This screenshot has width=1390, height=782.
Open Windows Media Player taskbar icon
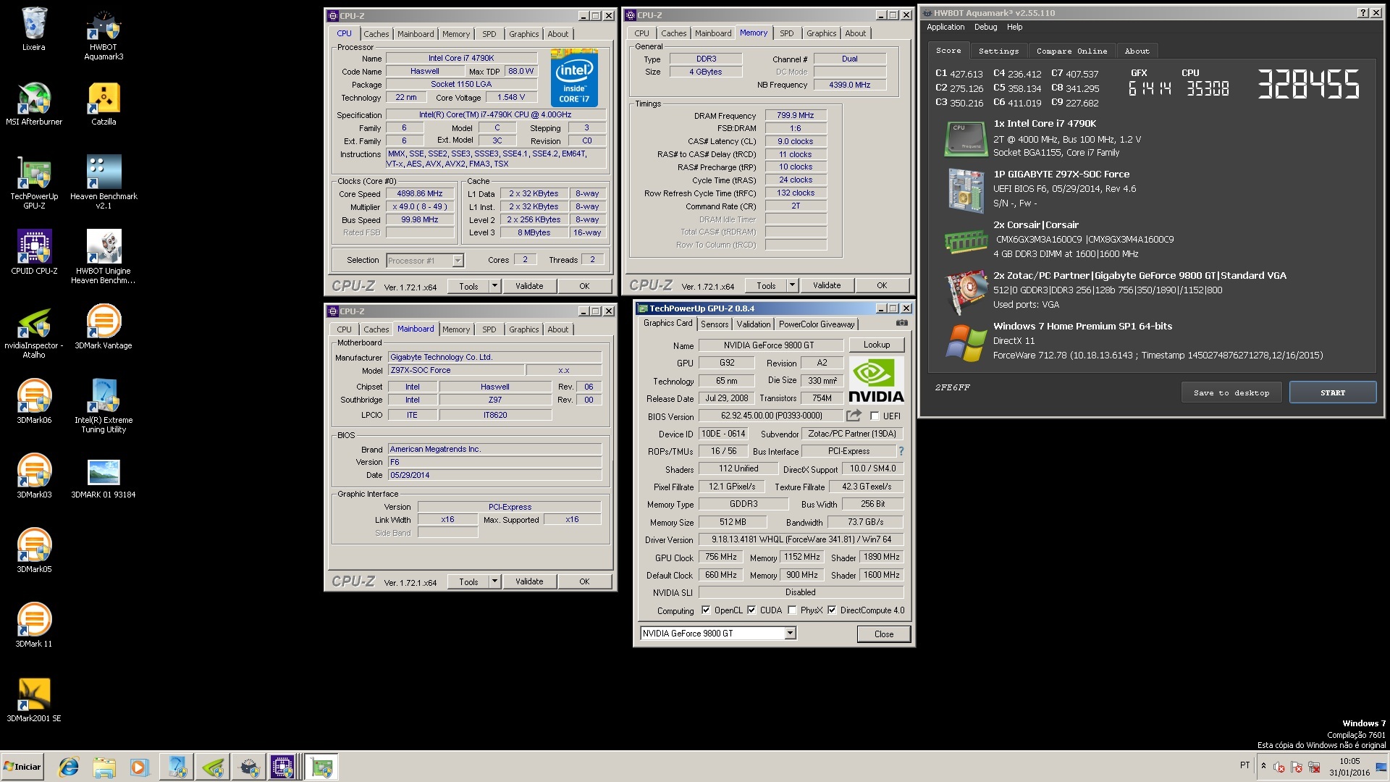coord(139,767)
